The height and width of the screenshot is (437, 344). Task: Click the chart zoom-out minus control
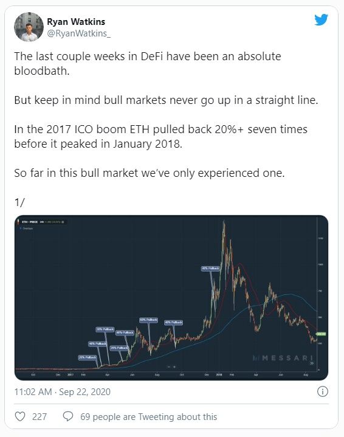point(168,366)
